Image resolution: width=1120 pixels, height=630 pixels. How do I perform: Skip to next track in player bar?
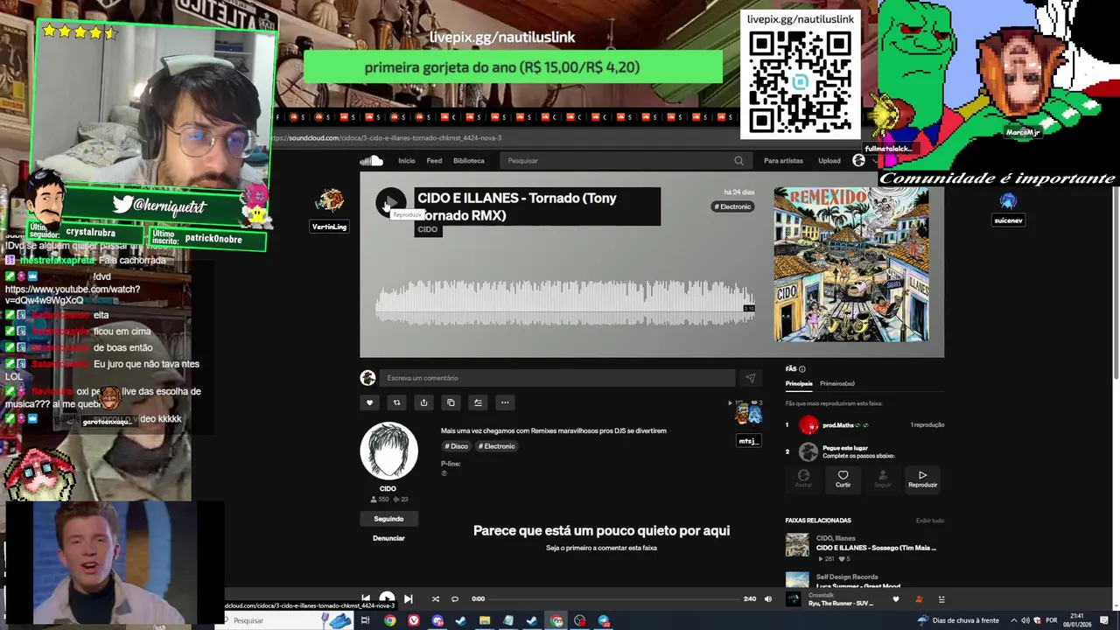pos(408,599)
